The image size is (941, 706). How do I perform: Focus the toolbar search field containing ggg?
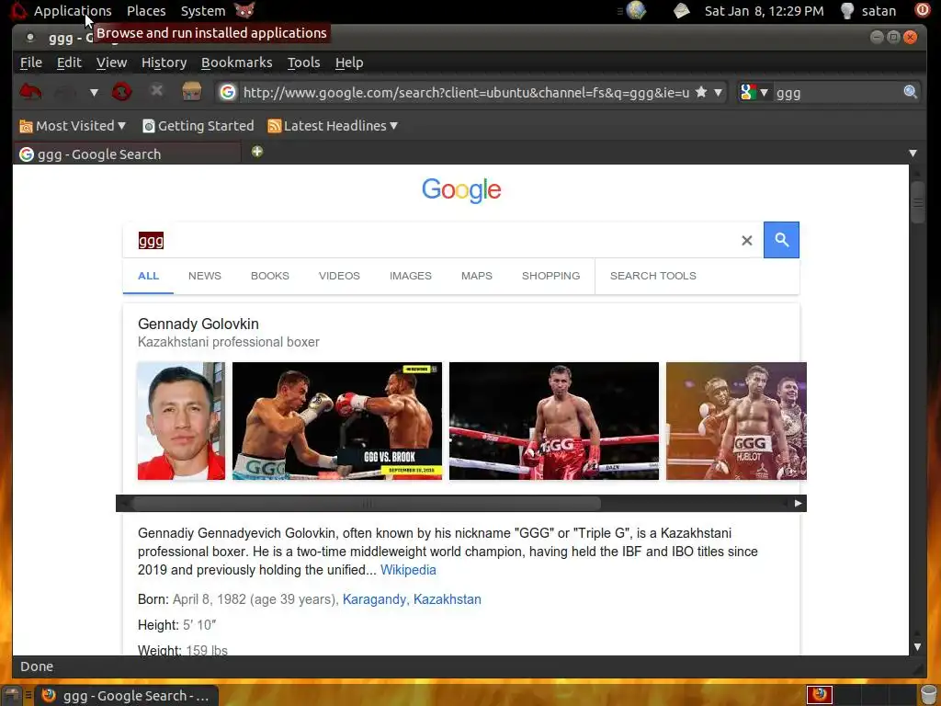837,93
